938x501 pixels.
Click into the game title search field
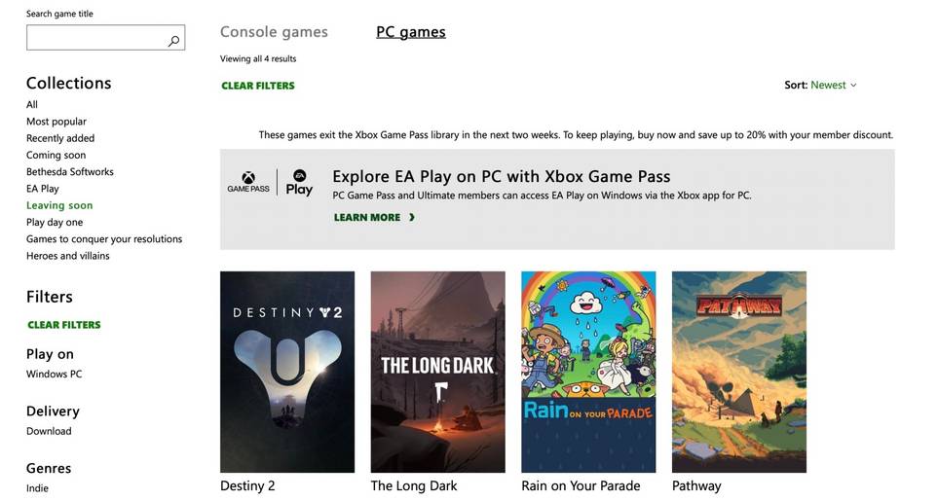95,38
